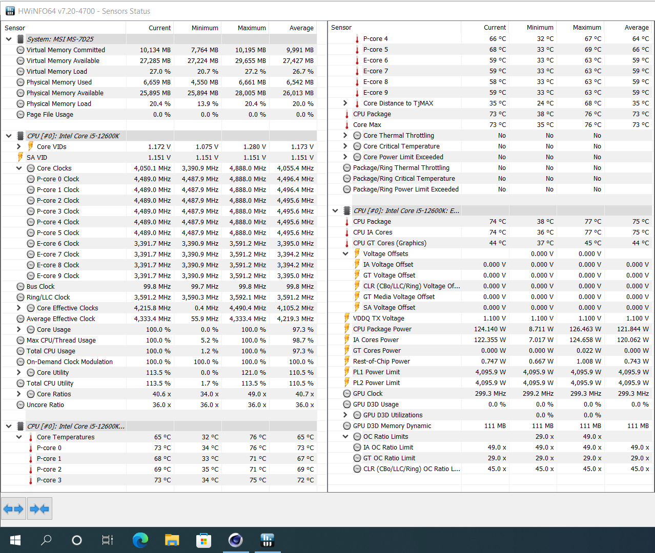
Task: Select the Physical Memory Used row
Action: 159,82
